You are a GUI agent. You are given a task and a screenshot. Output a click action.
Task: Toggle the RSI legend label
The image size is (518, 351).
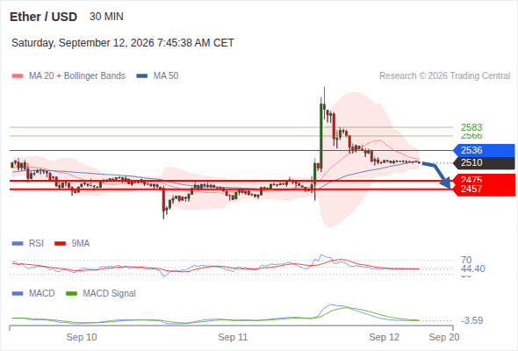coord(36,244)
